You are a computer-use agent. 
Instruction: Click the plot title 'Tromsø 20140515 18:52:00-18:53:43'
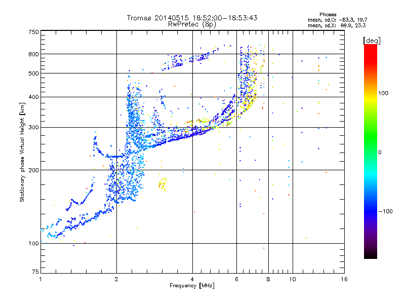click(192, 18)
